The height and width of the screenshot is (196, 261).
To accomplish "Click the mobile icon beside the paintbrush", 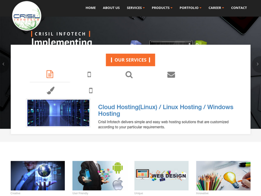I will click(x=91, y=90).
